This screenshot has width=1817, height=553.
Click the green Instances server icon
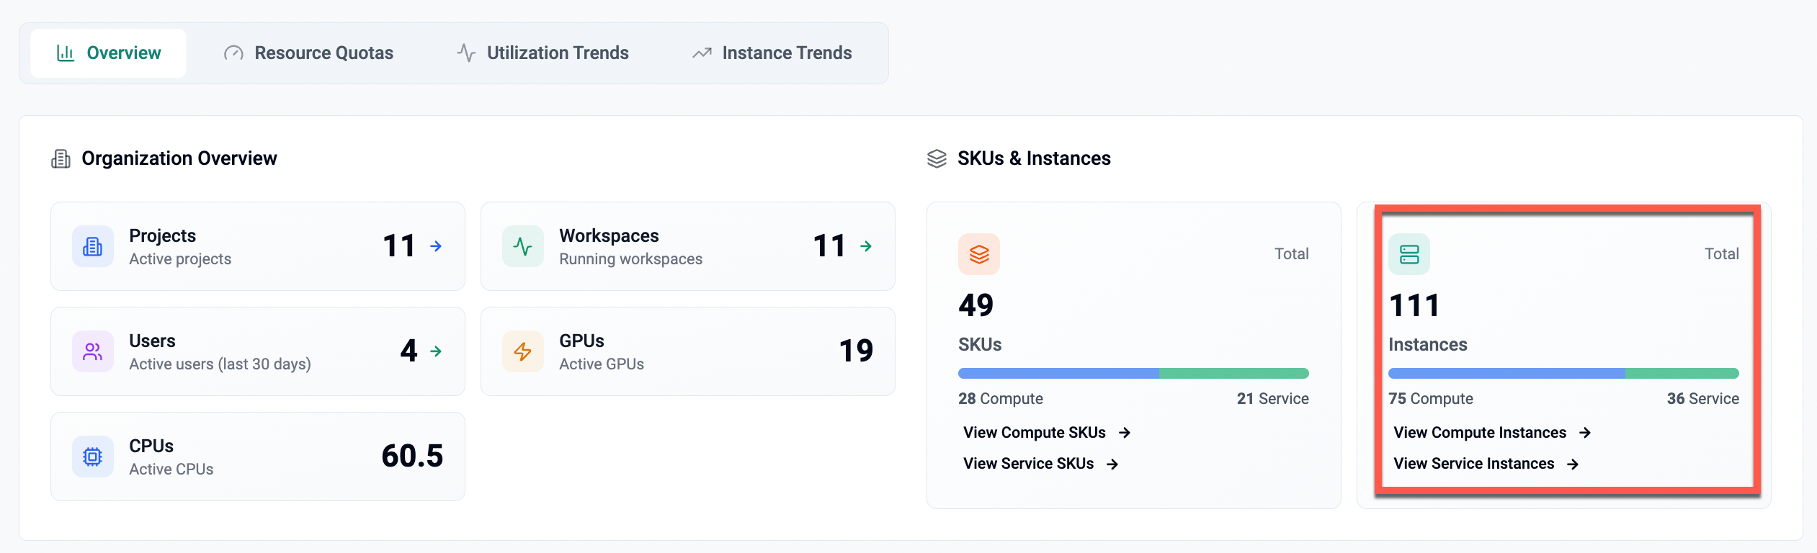click(x=1408, y=254)
